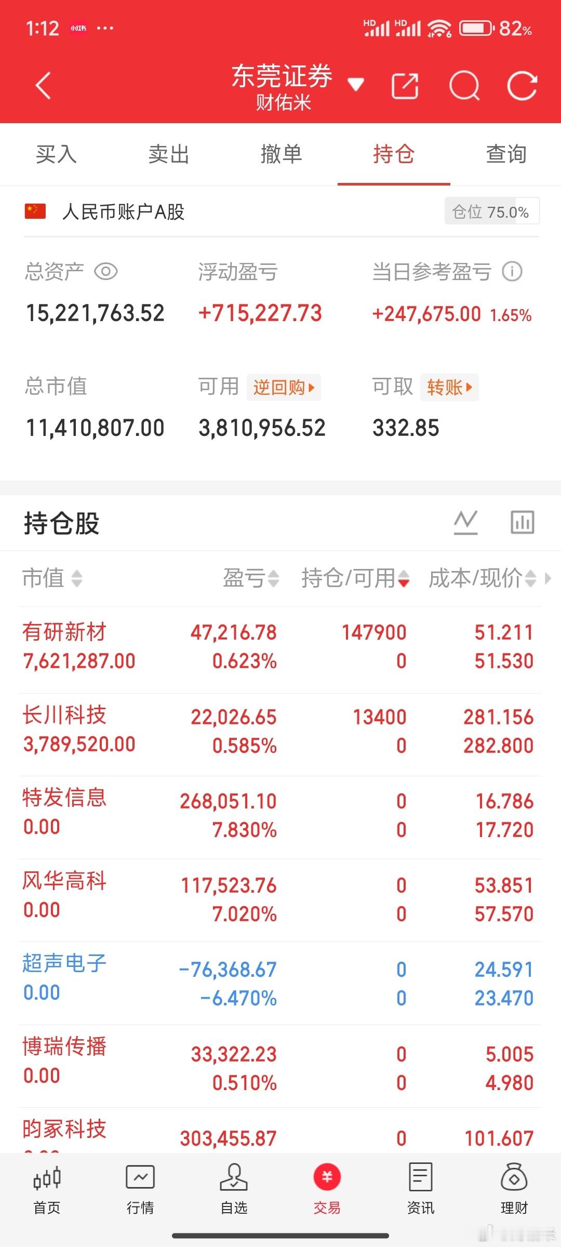Tap withdrawable amount 332.85

(x=406, y=428)
